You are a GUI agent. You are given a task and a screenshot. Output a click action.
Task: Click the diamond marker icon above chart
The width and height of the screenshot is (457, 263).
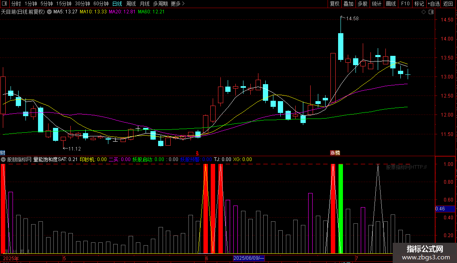tap(423, 12)
